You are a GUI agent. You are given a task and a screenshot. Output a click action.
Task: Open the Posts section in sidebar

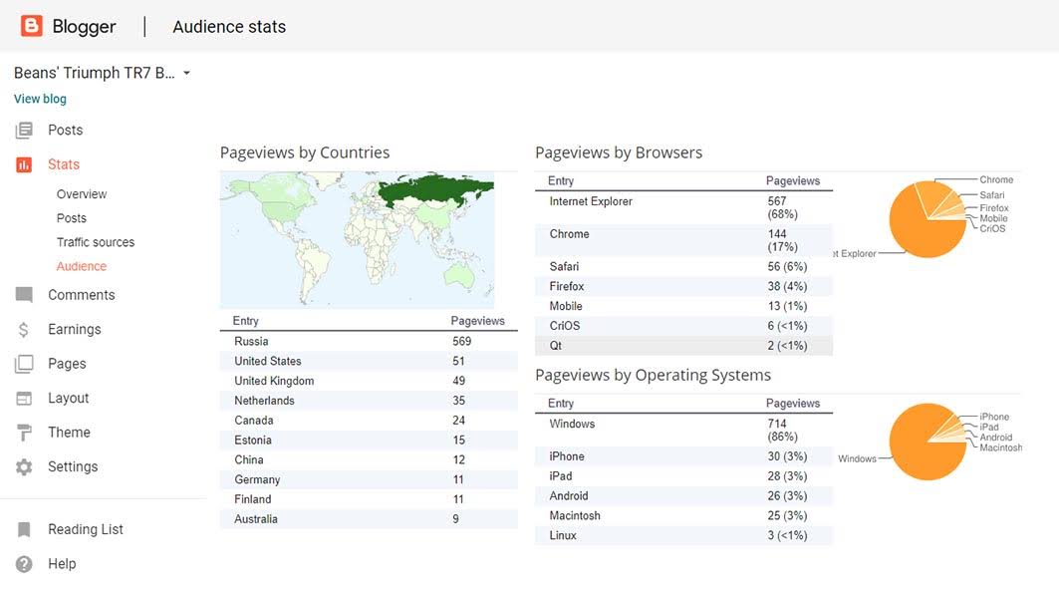(66, 130)
